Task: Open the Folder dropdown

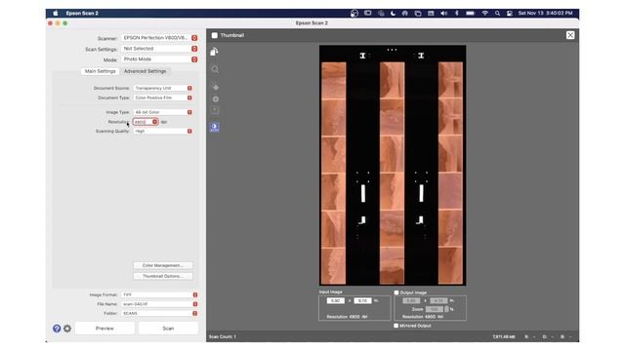Action: pos(159,314)
